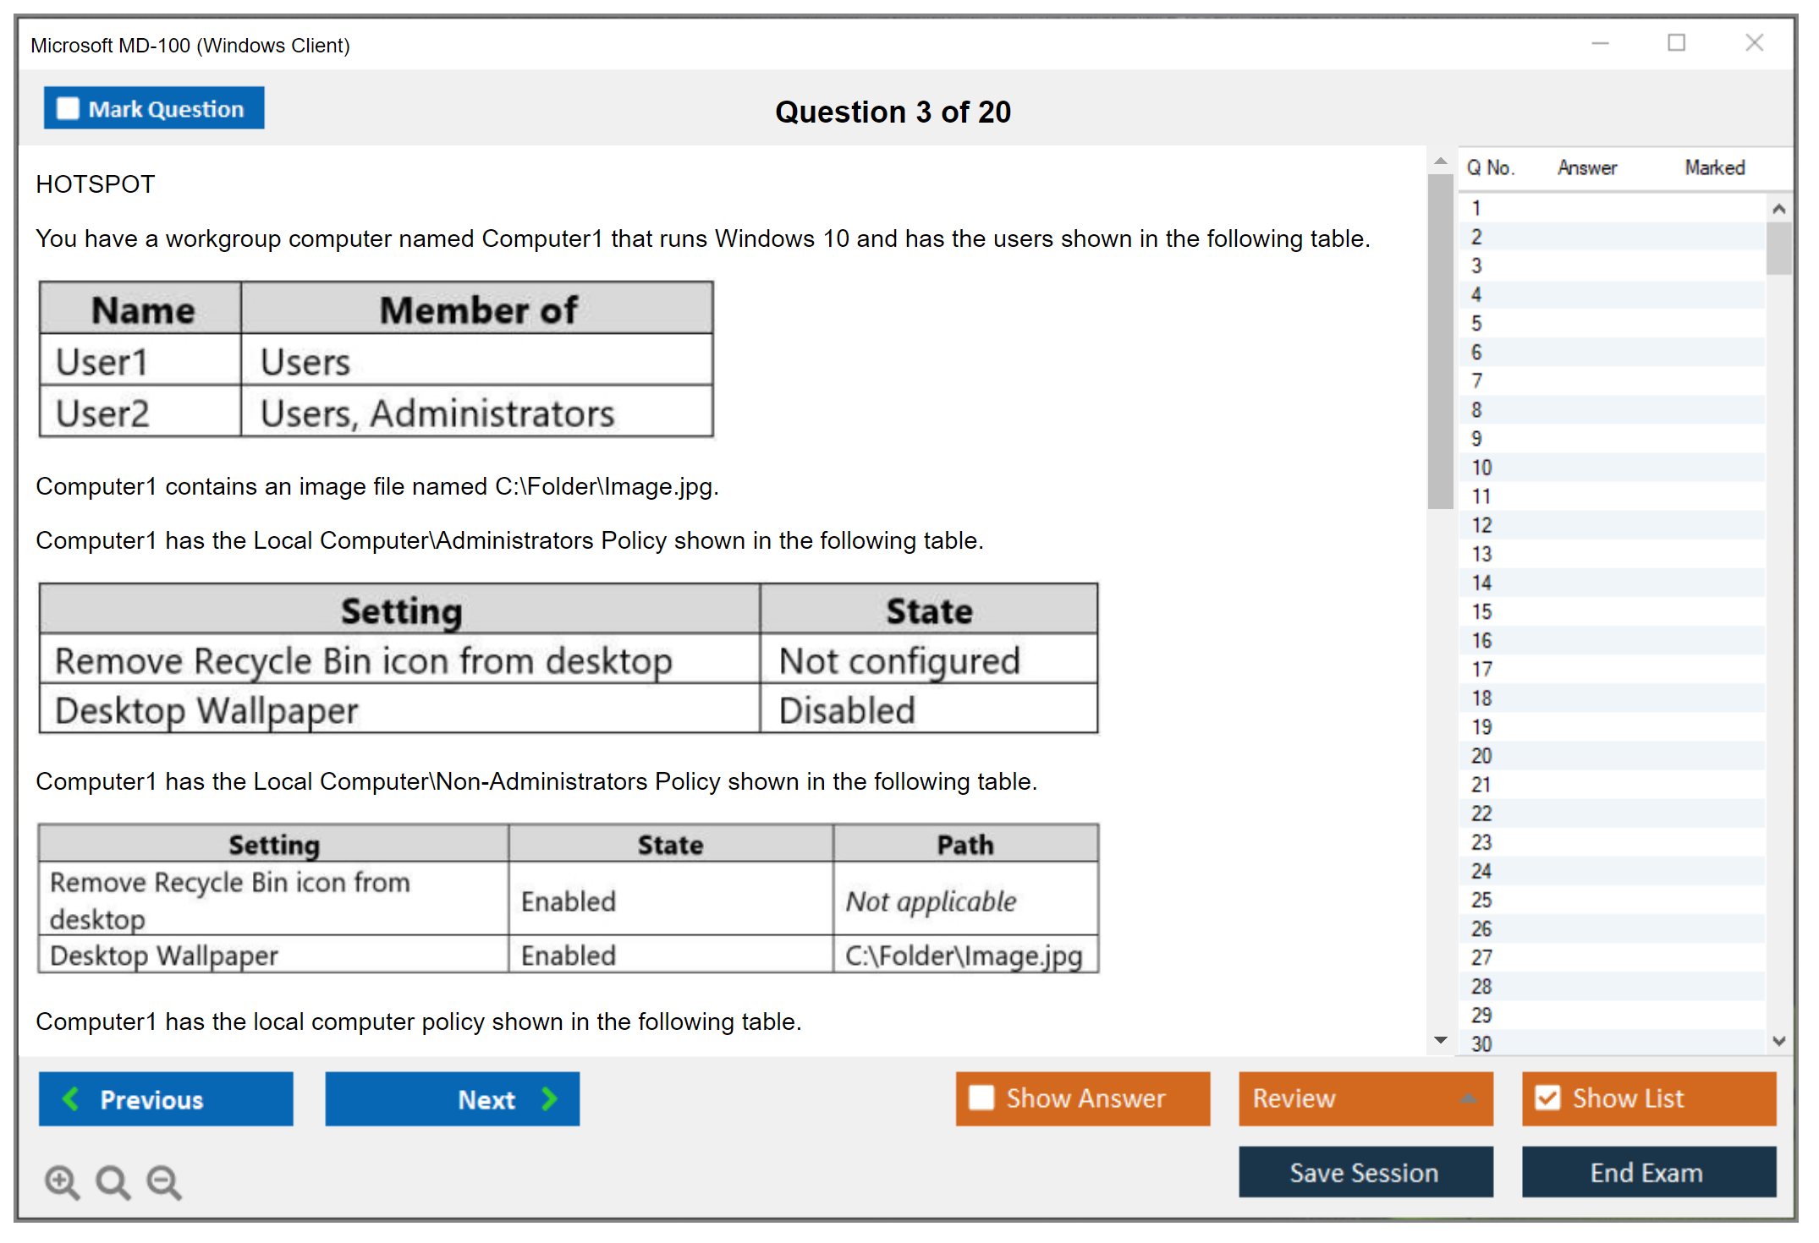
Task: Click the green right arrow on Next
Action: point(549,1098)
